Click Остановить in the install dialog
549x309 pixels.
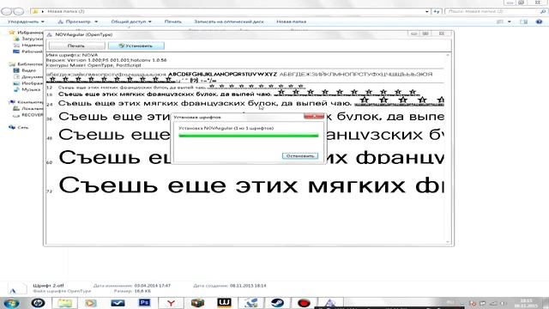click(300, 156)
